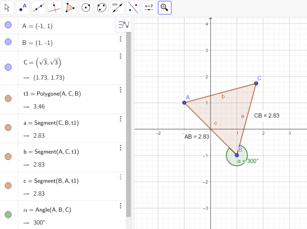Image resolution: width=307 pixels, height=229 pixels.
Task: Select point C in the graphics view
Action: [x=256, y=84]
